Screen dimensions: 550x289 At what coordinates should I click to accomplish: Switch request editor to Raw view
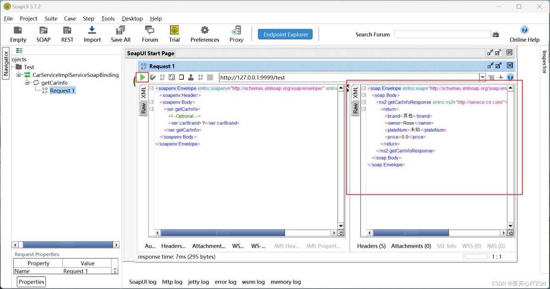pyautogui.click(x=143, y=108)
